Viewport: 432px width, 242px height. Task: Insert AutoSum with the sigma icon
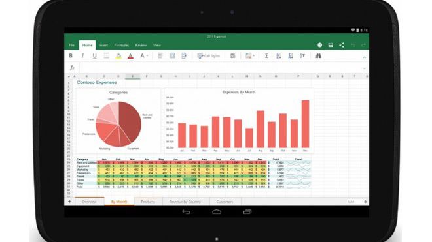click(266, 55)
